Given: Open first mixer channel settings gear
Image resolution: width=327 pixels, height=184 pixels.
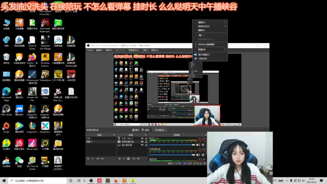Looking at the screenshot, I should [203, 145].
